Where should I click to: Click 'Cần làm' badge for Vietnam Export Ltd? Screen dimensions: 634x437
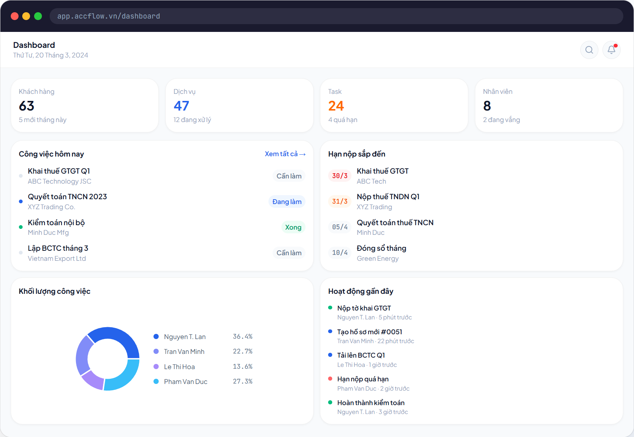(289, 253)
